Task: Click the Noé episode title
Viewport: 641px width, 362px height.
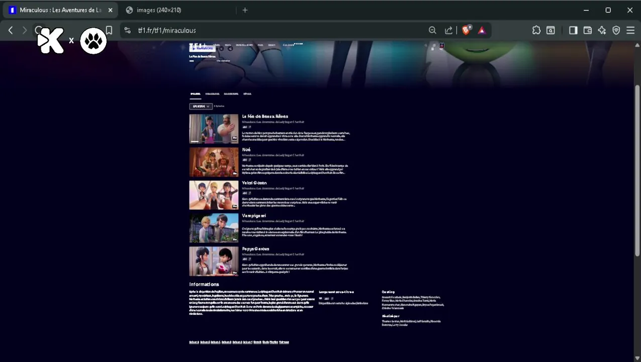Action: pos(246,149)
